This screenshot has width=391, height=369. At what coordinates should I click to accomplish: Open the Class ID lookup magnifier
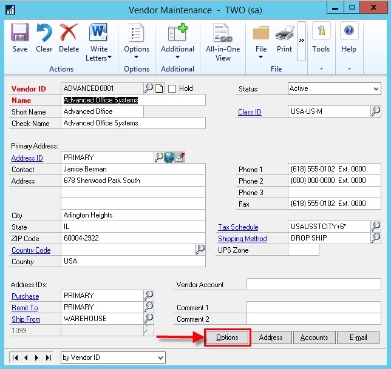click(x=376, y=111)
